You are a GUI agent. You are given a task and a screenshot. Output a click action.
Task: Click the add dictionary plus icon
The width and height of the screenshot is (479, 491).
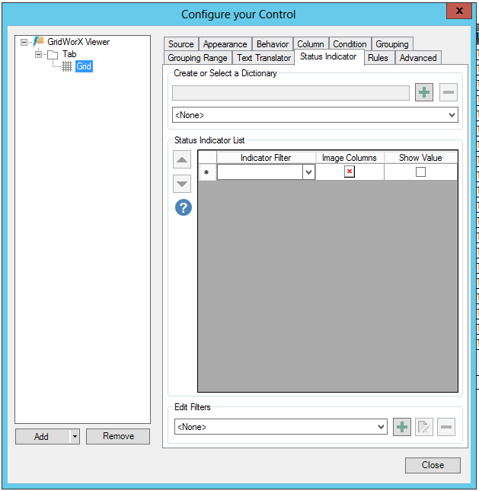click(x=424, y=93)
